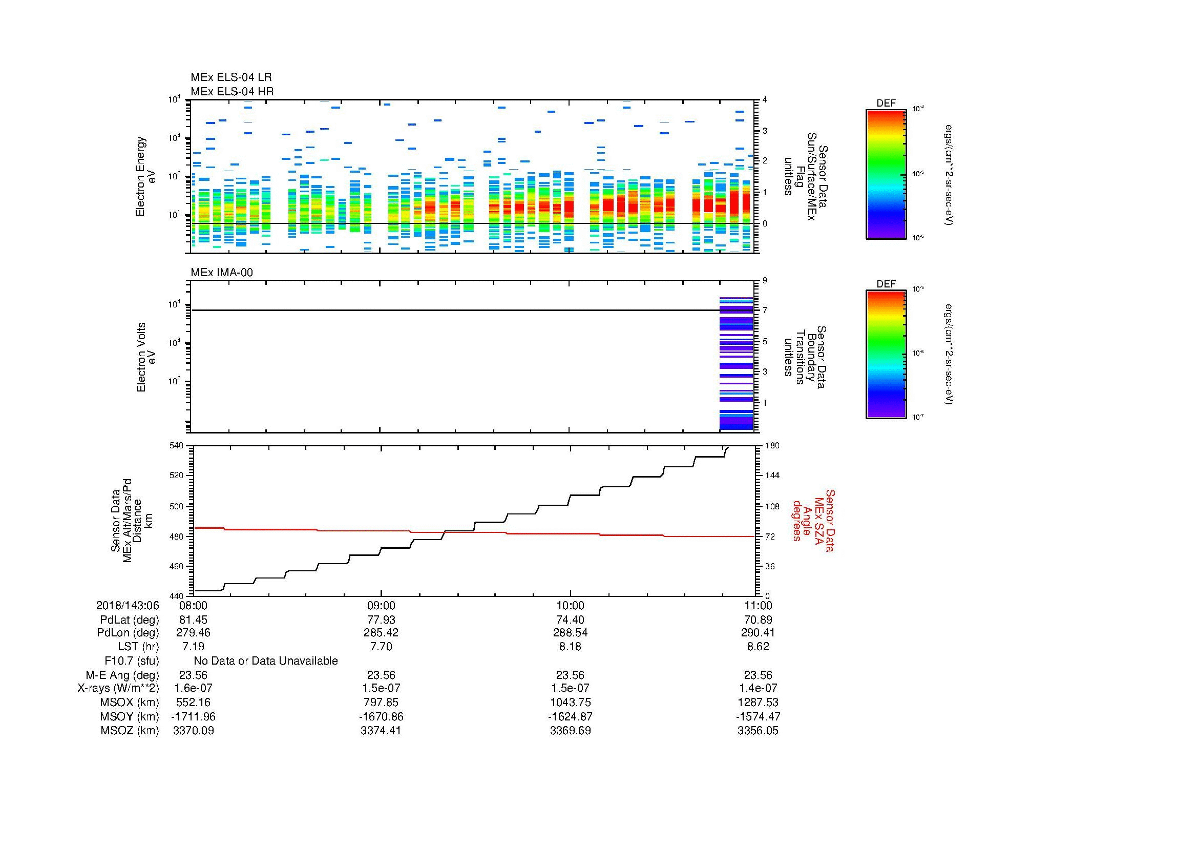Click the 11:00 time tick label

coord(758,605)
